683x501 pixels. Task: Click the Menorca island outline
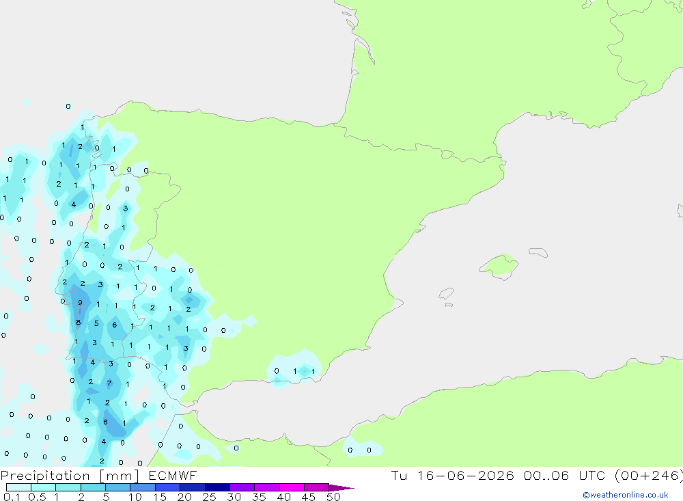pyautogui.click(x=538, y=252)
